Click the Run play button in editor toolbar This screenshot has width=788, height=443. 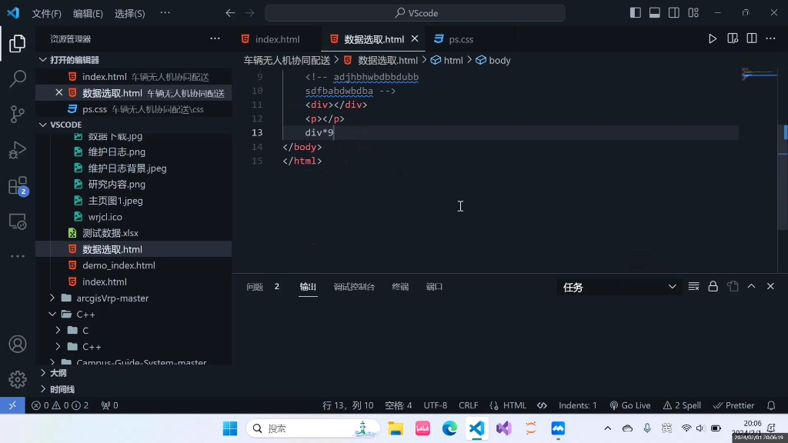712,38
